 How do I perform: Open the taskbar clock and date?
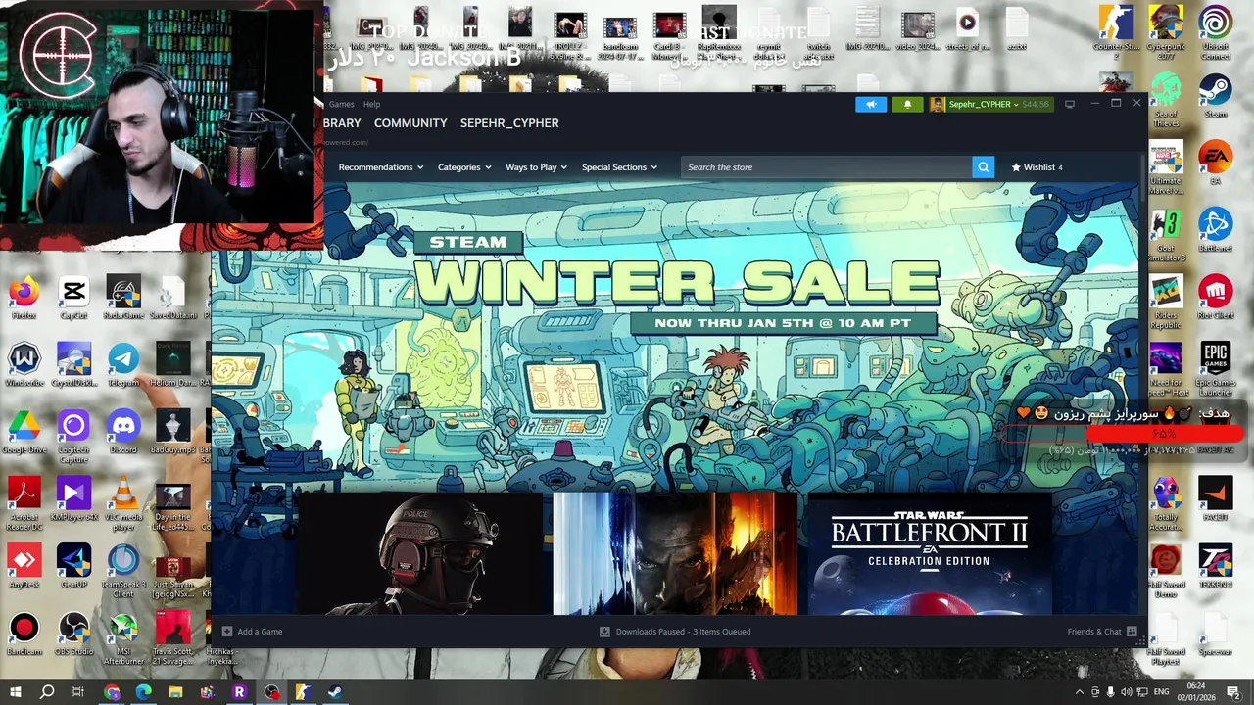coord(1196,692)
